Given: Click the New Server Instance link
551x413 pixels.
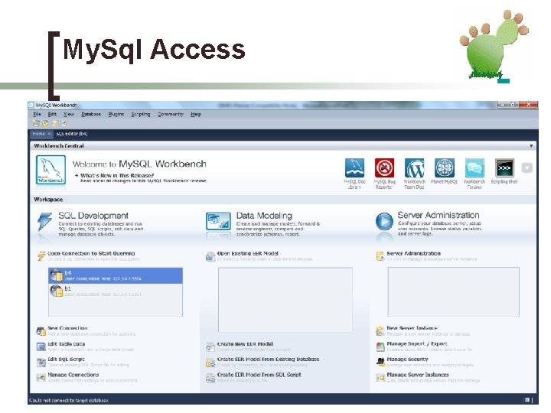Looking at the screenshot, I should pos(412,327).
